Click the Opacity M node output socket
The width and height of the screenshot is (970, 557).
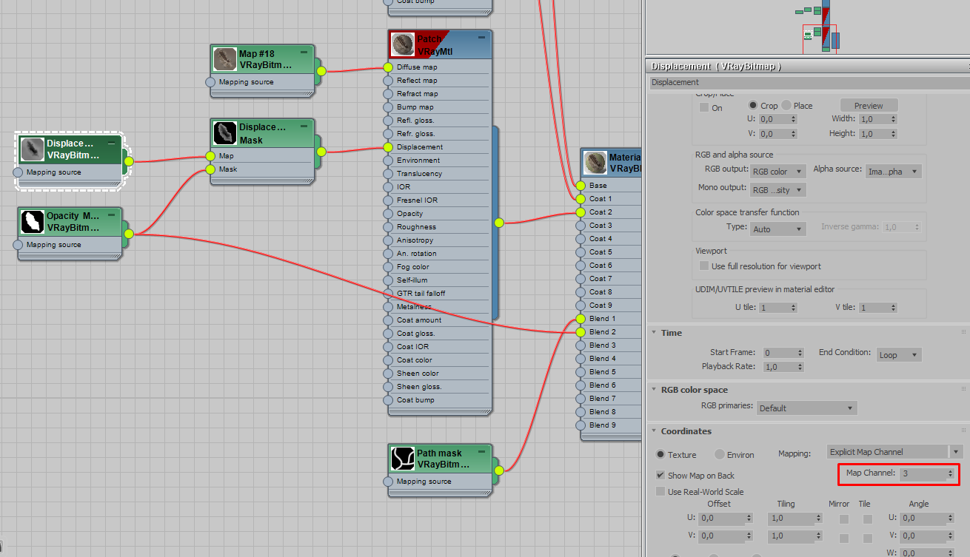[x=129, y=234]
